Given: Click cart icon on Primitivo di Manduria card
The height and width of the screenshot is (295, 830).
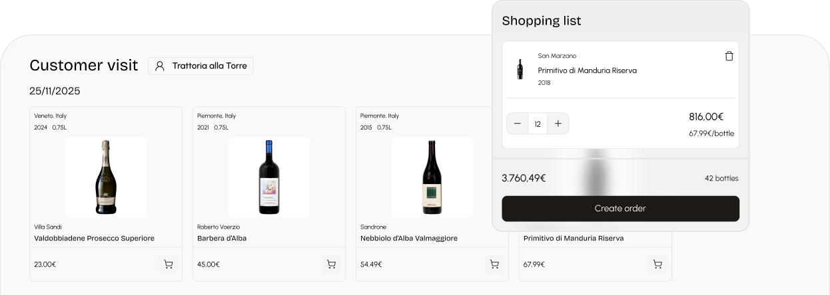Looking at the screenshot, I should coord(657,264).
